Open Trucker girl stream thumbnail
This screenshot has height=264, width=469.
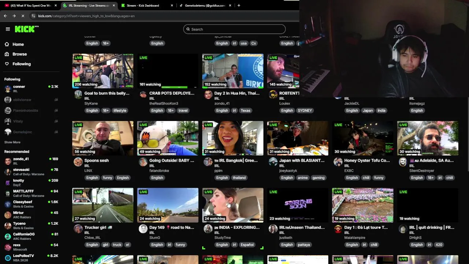(103, 205)
